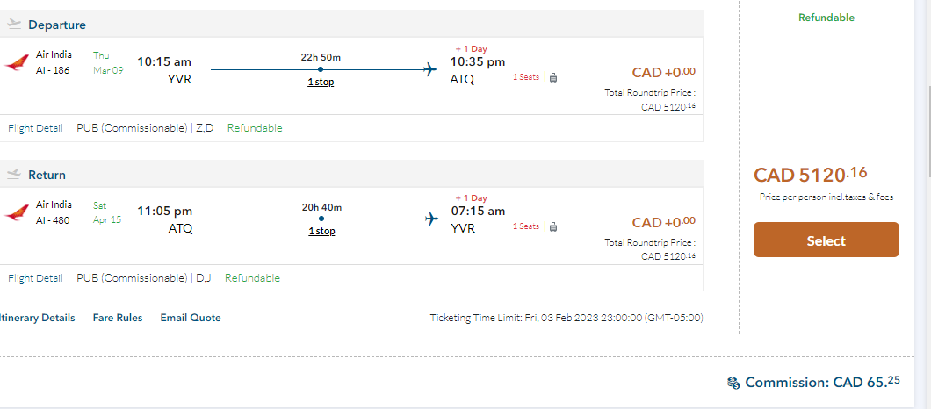Image resolution: width=931 pixels, height=409 pixels.
Task: Open Flight Detail for the departure flight
Action: [33, 128]
